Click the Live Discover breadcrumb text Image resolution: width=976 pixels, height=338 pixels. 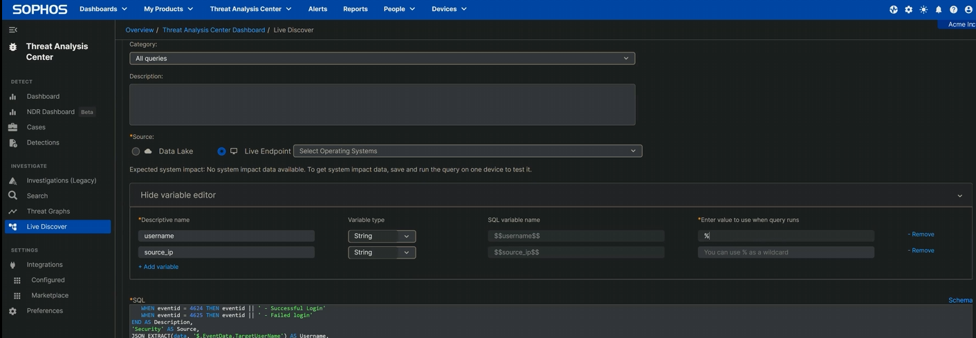tap(293, 30)
